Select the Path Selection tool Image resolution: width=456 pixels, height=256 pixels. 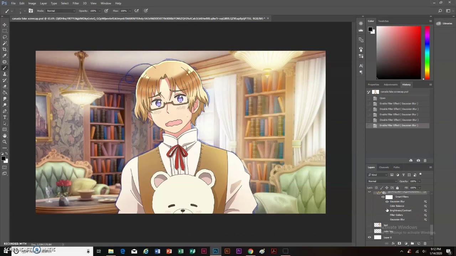point(5,123)
